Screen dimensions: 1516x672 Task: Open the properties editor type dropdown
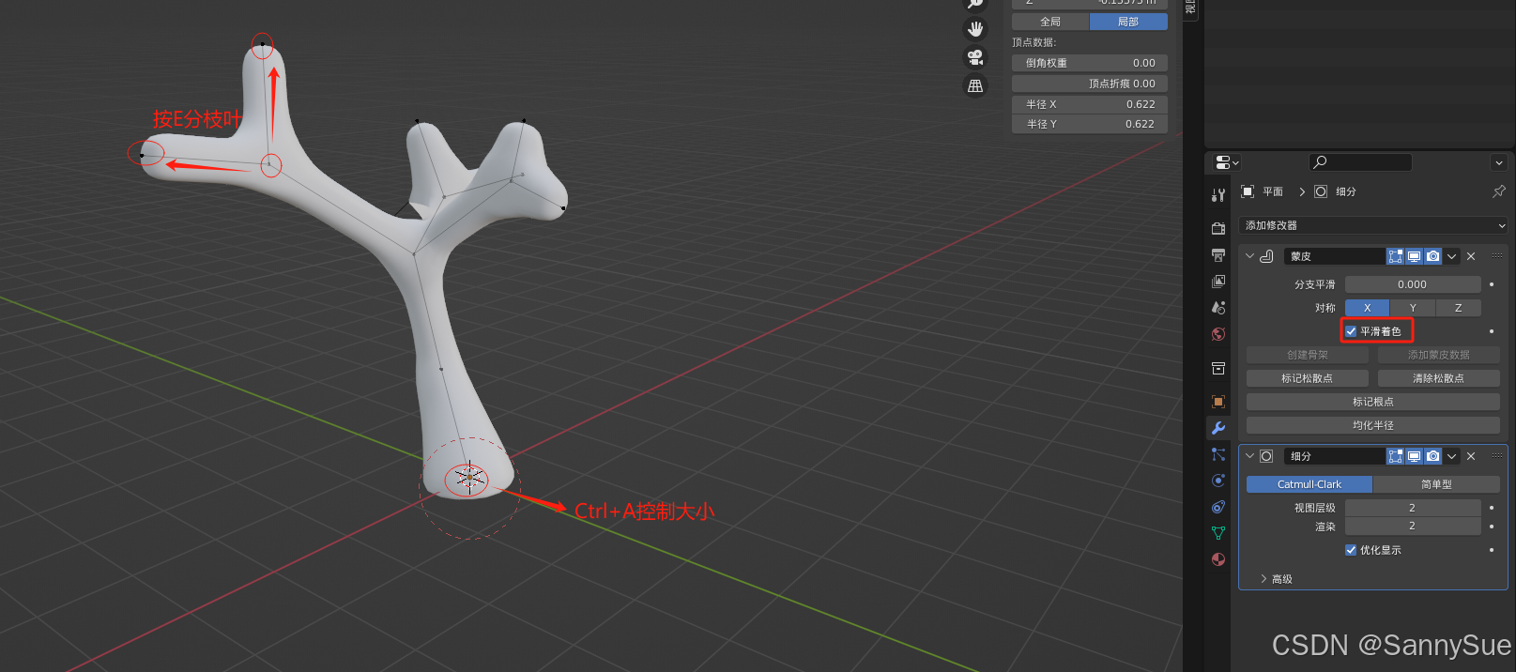click(x=1227, y=162)
